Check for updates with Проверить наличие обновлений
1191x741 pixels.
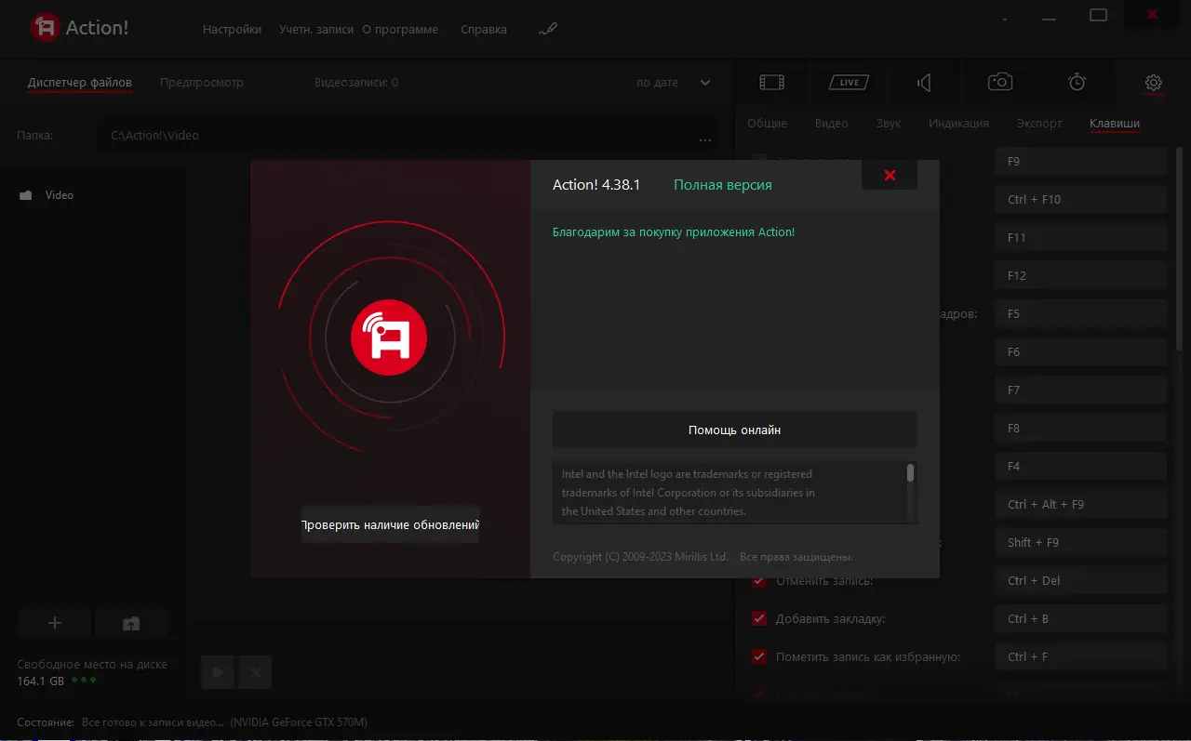click(390, 525)
